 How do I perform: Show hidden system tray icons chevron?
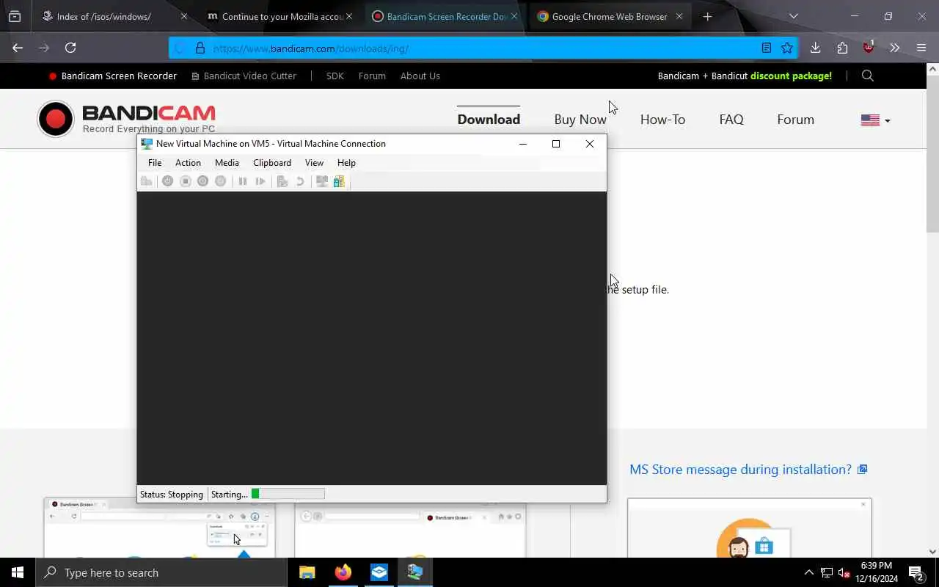tap(809, 572)
